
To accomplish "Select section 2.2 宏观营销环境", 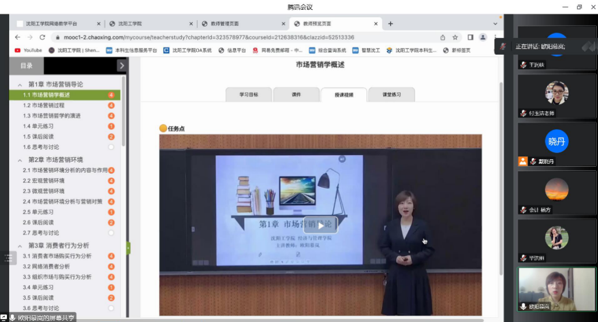I will [x=44, y=181].
